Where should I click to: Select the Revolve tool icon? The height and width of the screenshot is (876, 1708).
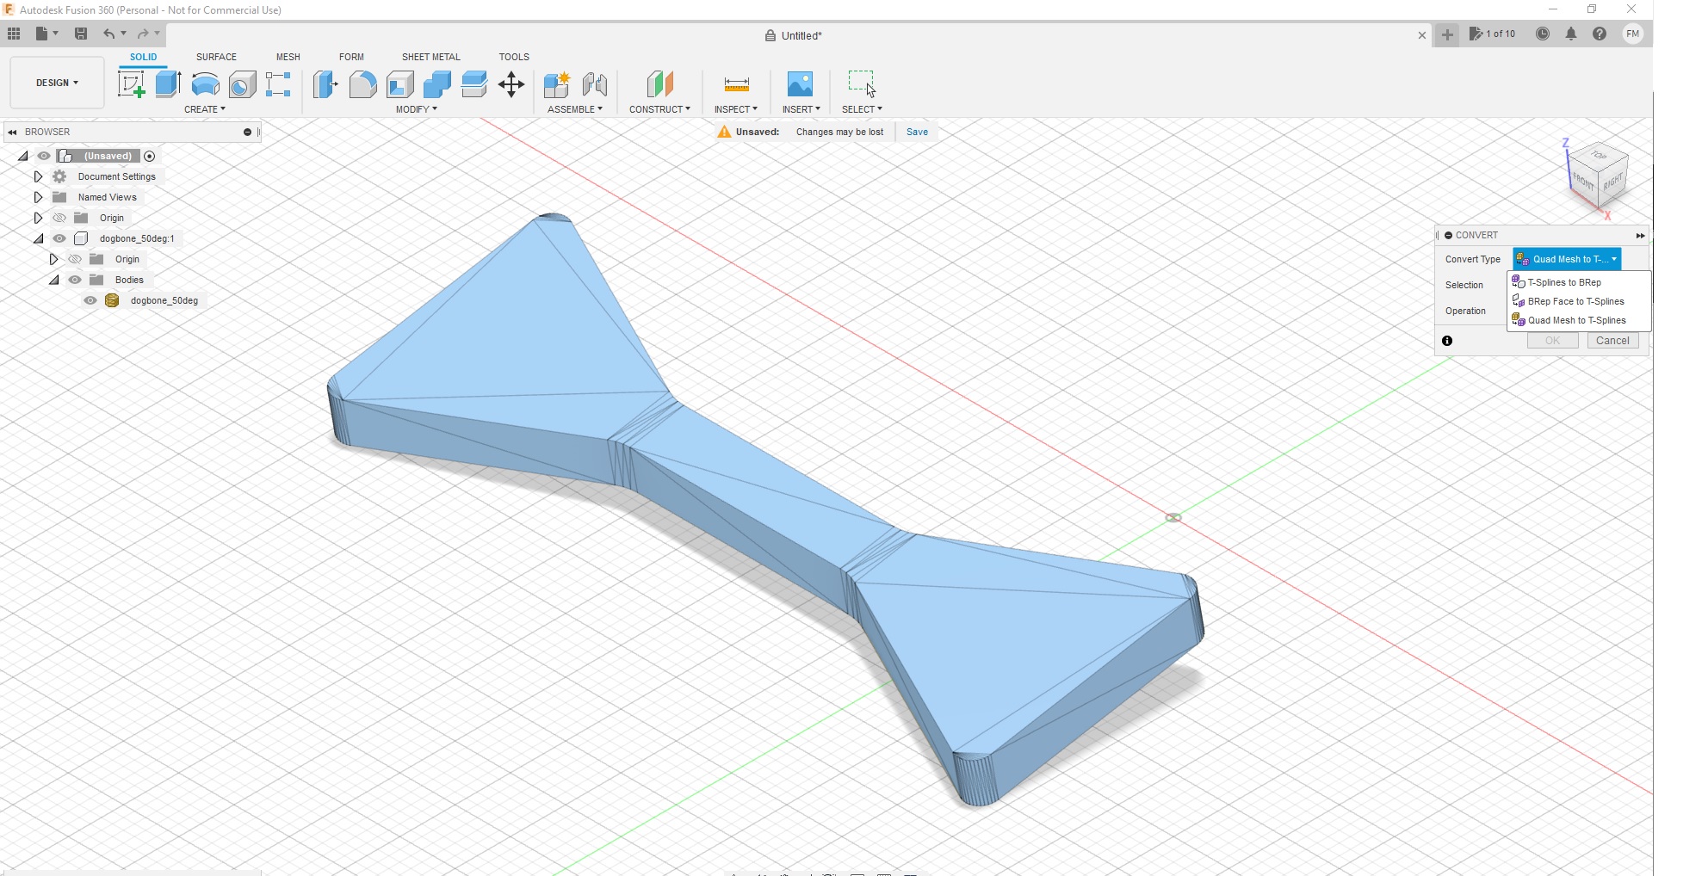(x=205, y=84)
